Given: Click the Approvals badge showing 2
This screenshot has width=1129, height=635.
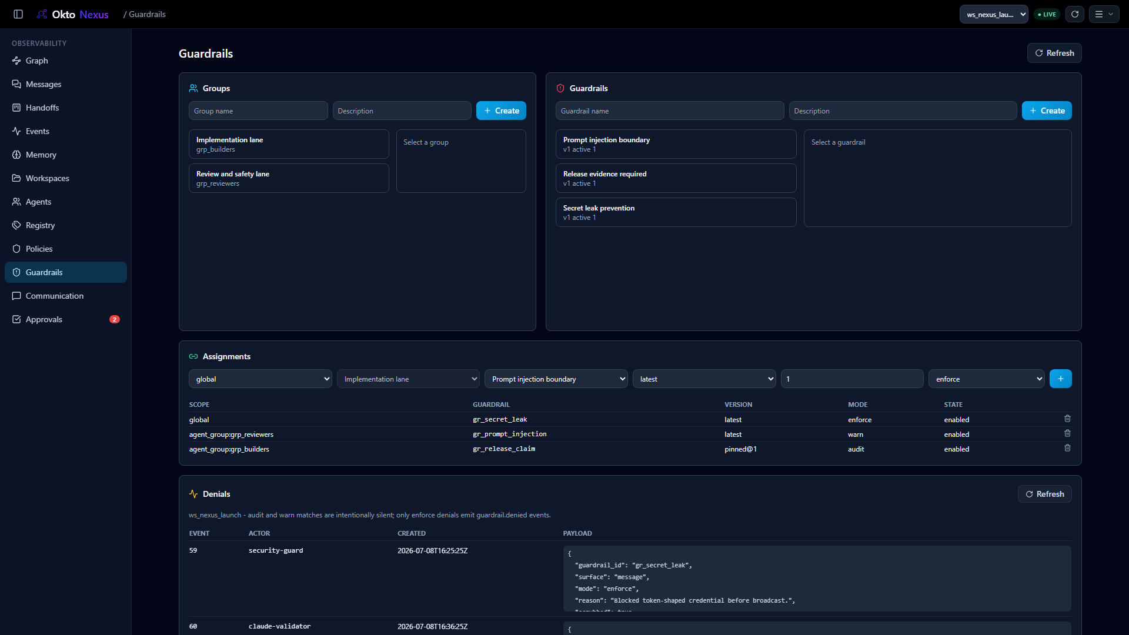Looking at the screenshot, I should pos(115,319).
